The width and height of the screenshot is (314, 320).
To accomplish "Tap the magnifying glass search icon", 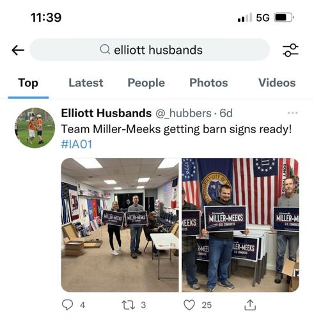I will (x=105, y=49).
